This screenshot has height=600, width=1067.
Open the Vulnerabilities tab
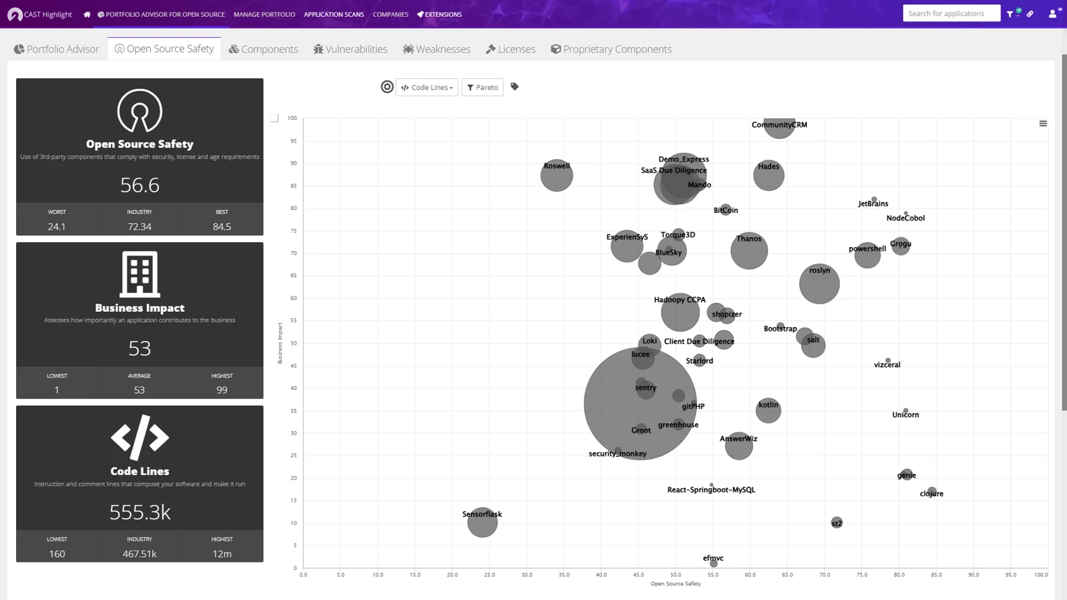click(350, 49)
